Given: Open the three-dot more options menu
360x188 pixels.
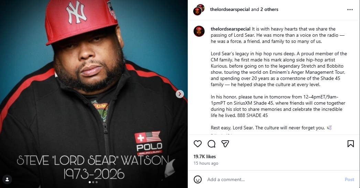Looking at the screenshot, I should [350, 10].
